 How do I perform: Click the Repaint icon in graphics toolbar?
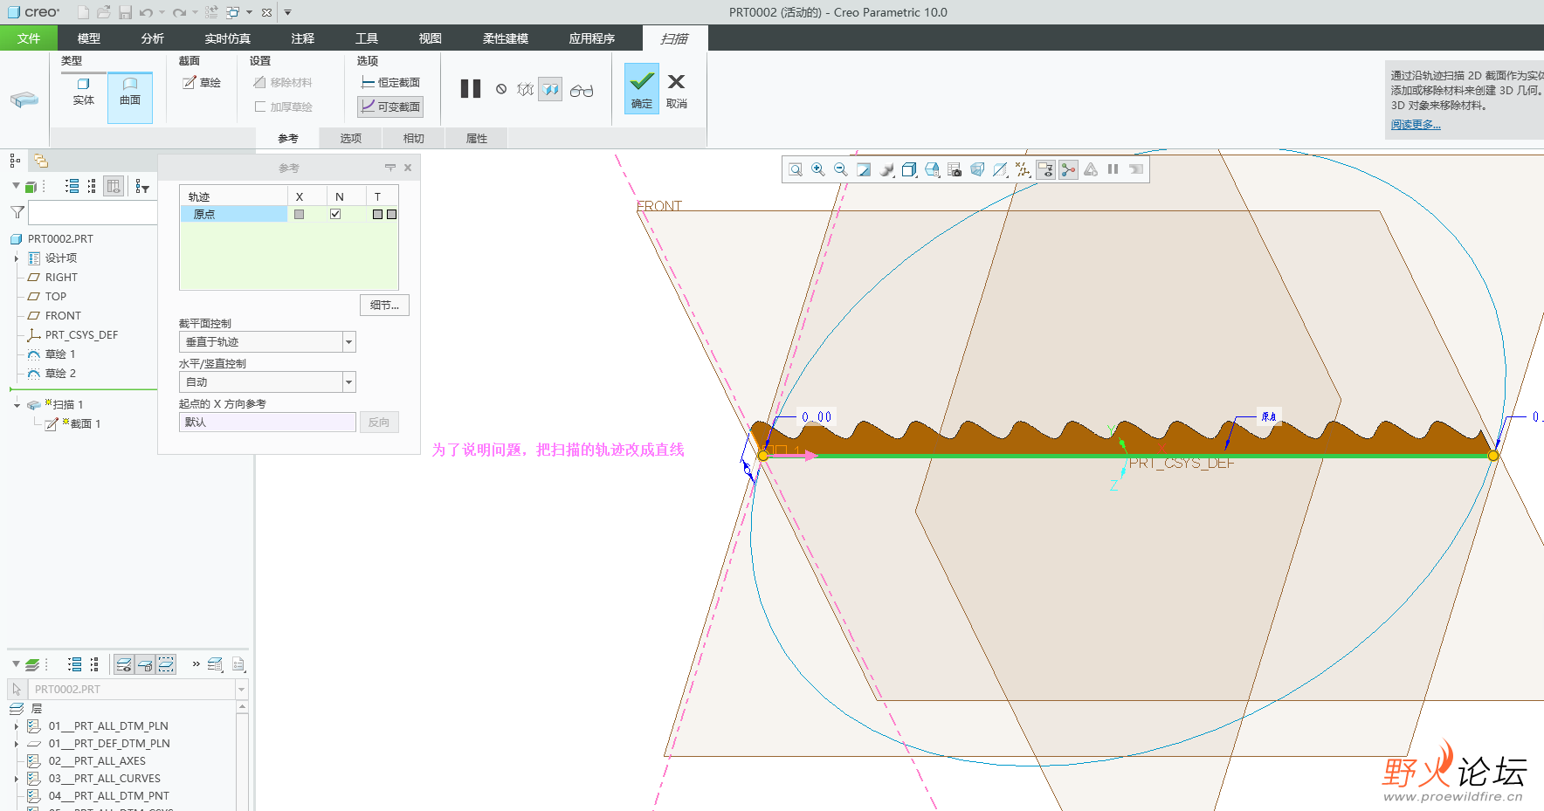coord(864,169)
